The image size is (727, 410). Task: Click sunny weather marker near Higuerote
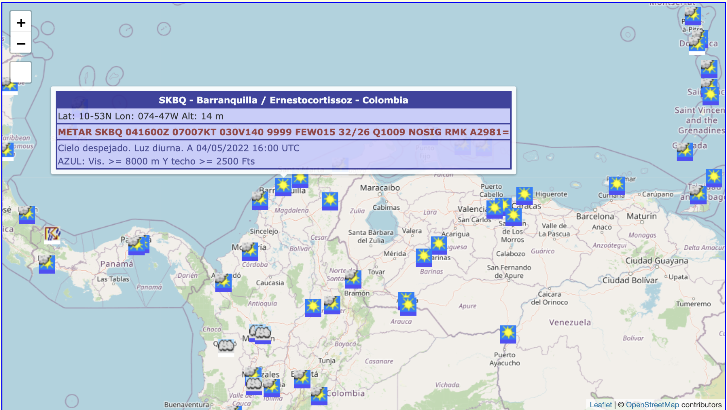click(x=524, y=195)
